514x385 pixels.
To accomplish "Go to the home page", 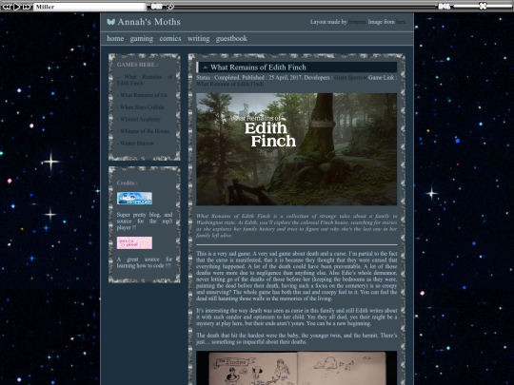I will point(115,38).
